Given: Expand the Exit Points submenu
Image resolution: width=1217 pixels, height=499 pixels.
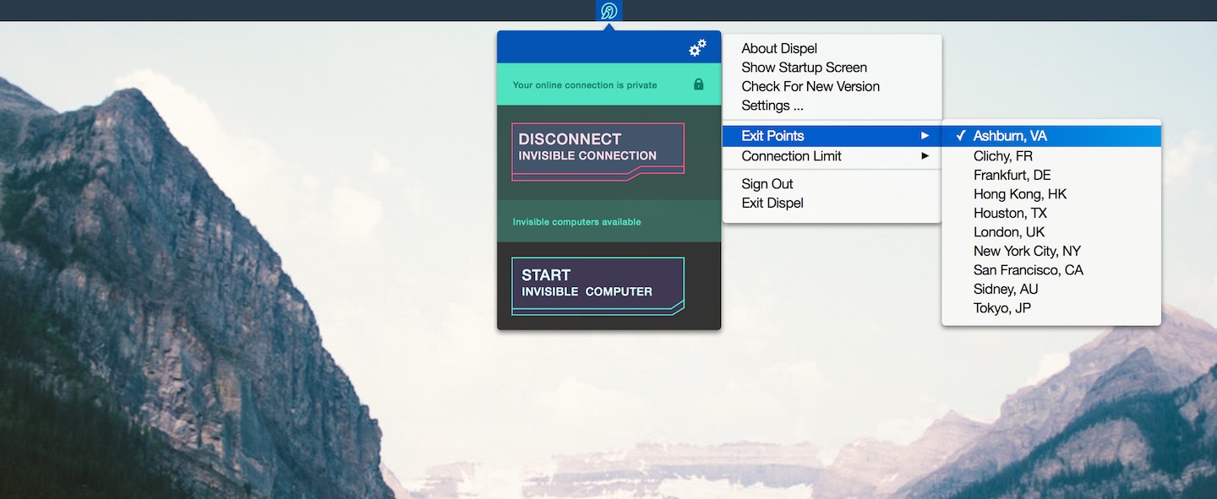Looking at the screenshot, I should tap(832, 136).
